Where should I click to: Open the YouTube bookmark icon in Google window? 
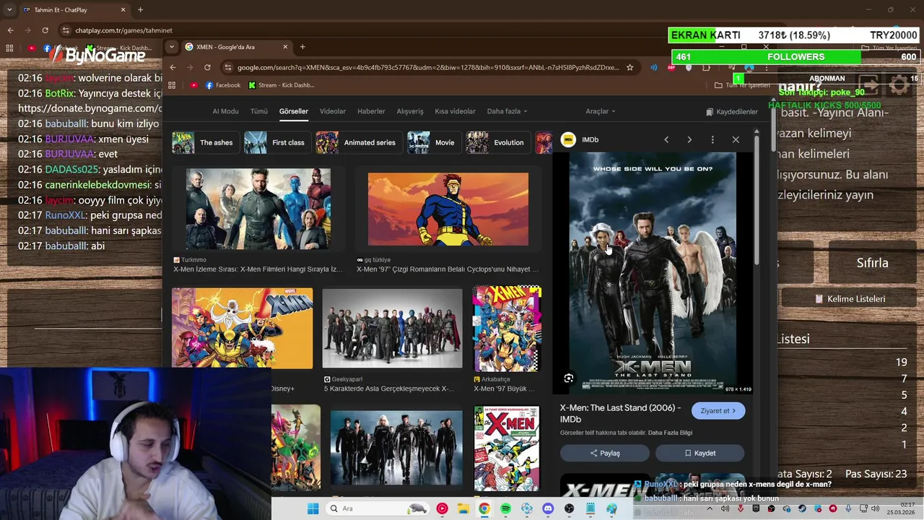tap(193, 85)
